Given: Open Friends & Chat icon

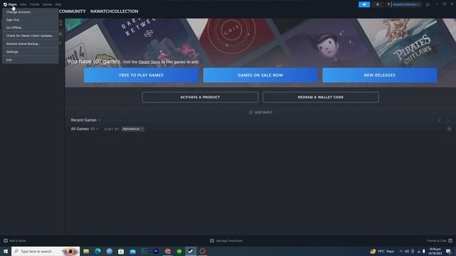Looking at the screenshot, I should coord(450,240).
